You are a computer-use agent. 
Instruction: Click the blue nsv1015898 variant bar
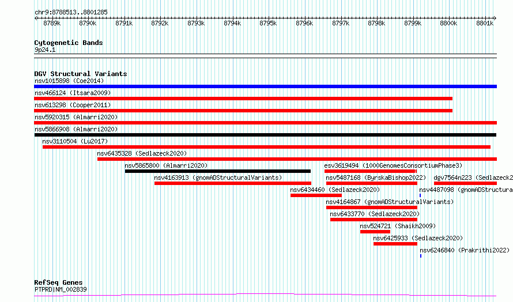point(265,86)
